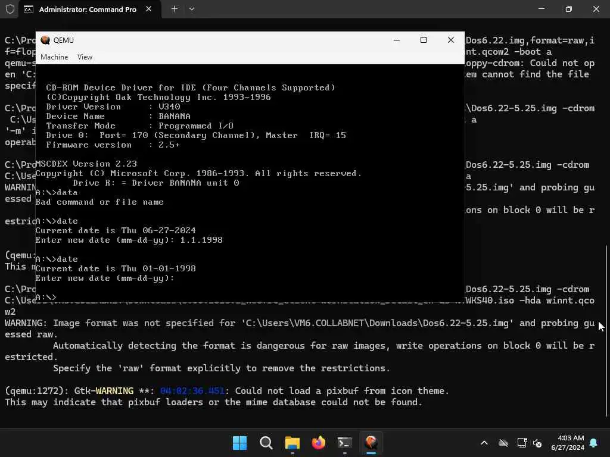Click 'Enter new date (mm-dd-yy): 1.1.1998'
This screenshot has width=610, height=457.
(x=129, y=240)
